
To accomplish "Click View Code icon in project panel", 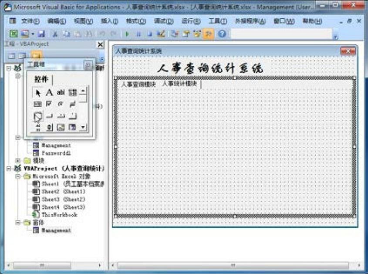I will (x=11, y=56).
